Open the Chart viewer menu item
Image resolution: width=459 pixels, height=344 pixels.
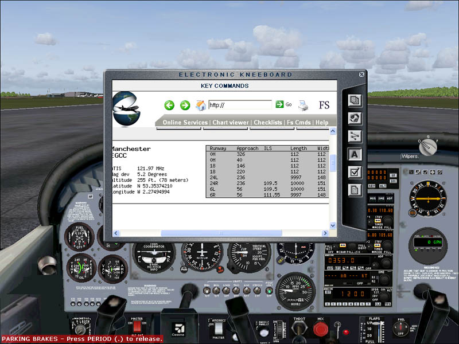tap(231, 122)
